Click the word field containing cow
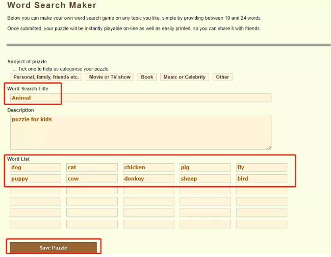Screen dimensions: 331x257 pyautogui.click(x=92, y=178)
